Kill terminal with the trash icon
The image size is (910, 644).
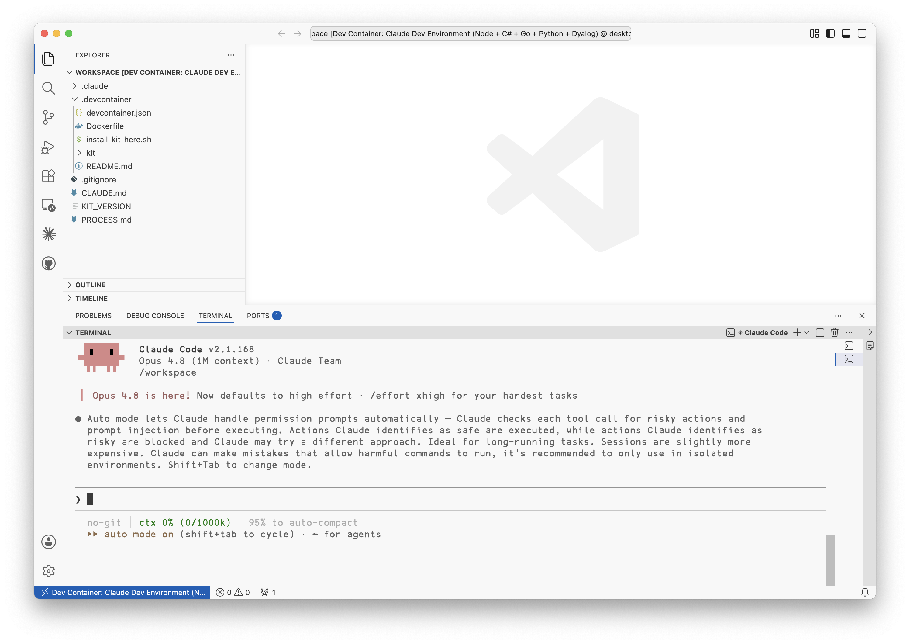coord(834,333)
